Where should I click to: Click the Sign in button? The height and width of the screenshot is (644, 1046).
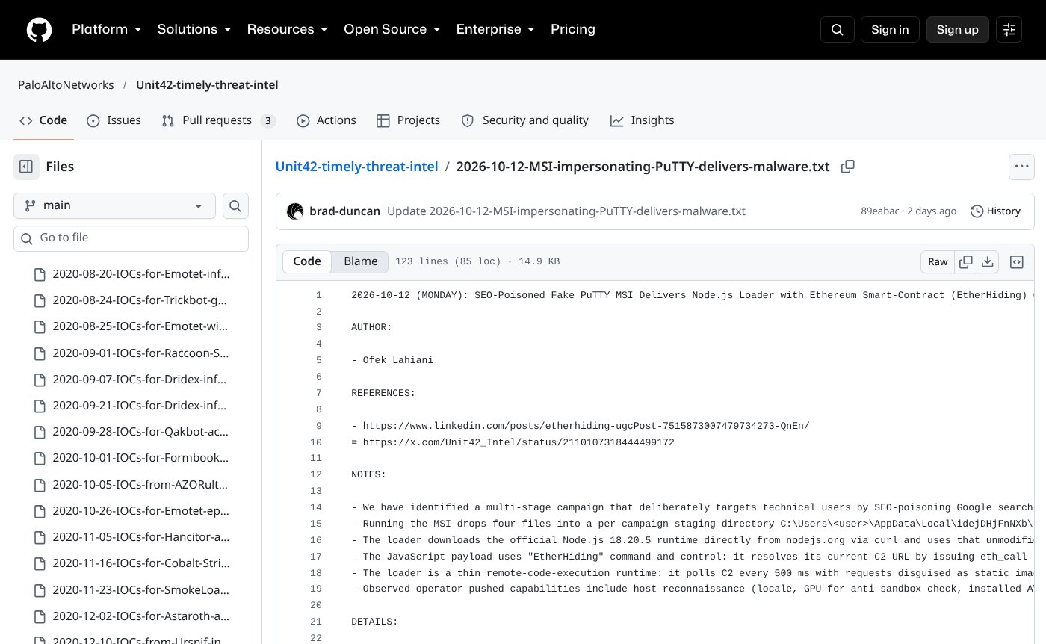click(x=890, y=30)
